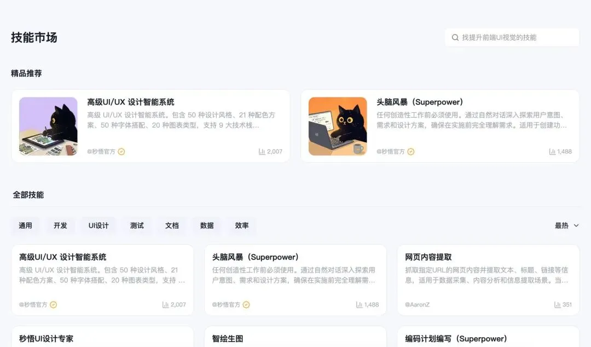Click verified badge on featured 头脑风暴 card
The width and height of the screenshot is (591, 347).
pos(411,152)
